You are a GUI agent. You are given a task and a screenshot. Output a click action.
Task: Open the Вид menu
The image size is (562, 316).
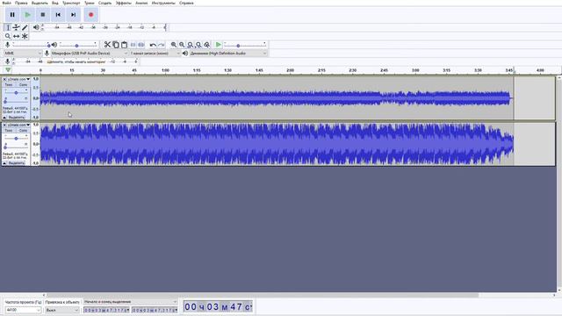(55, 3)
